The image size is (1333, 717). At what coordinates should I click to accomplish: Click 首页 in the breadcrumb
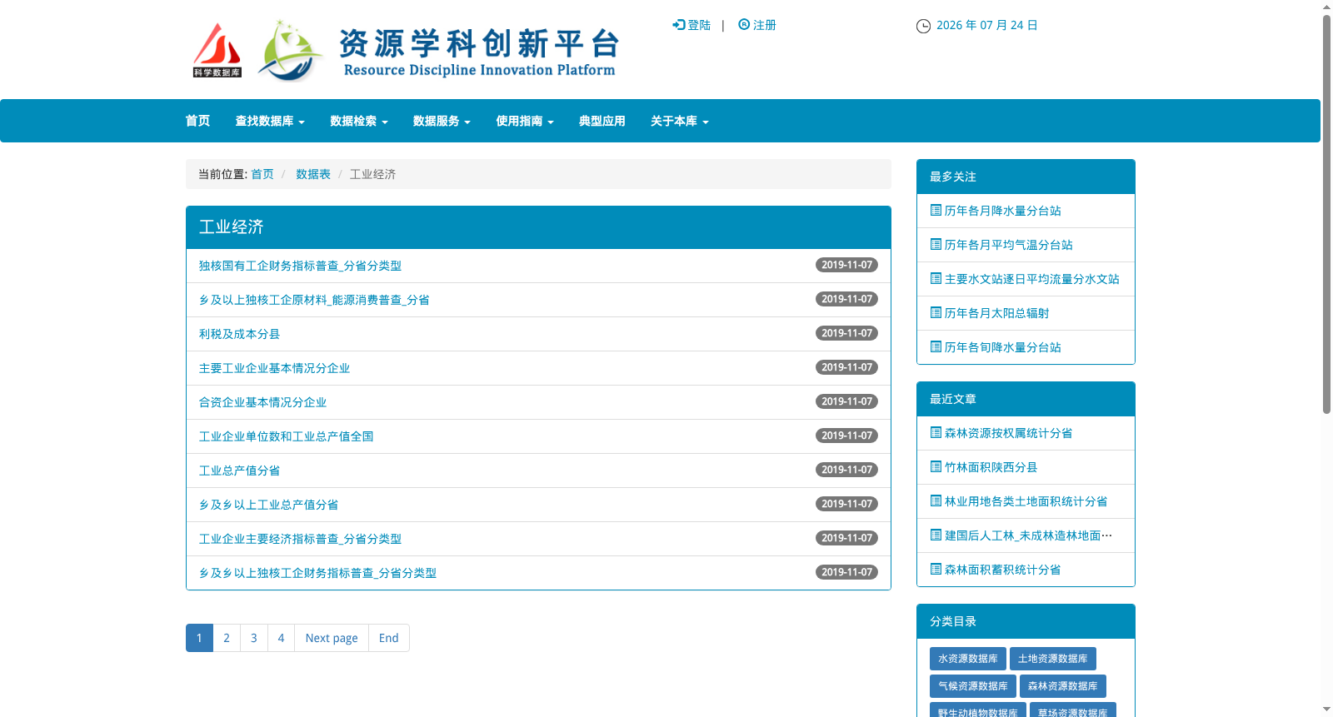tap(262, 174)
